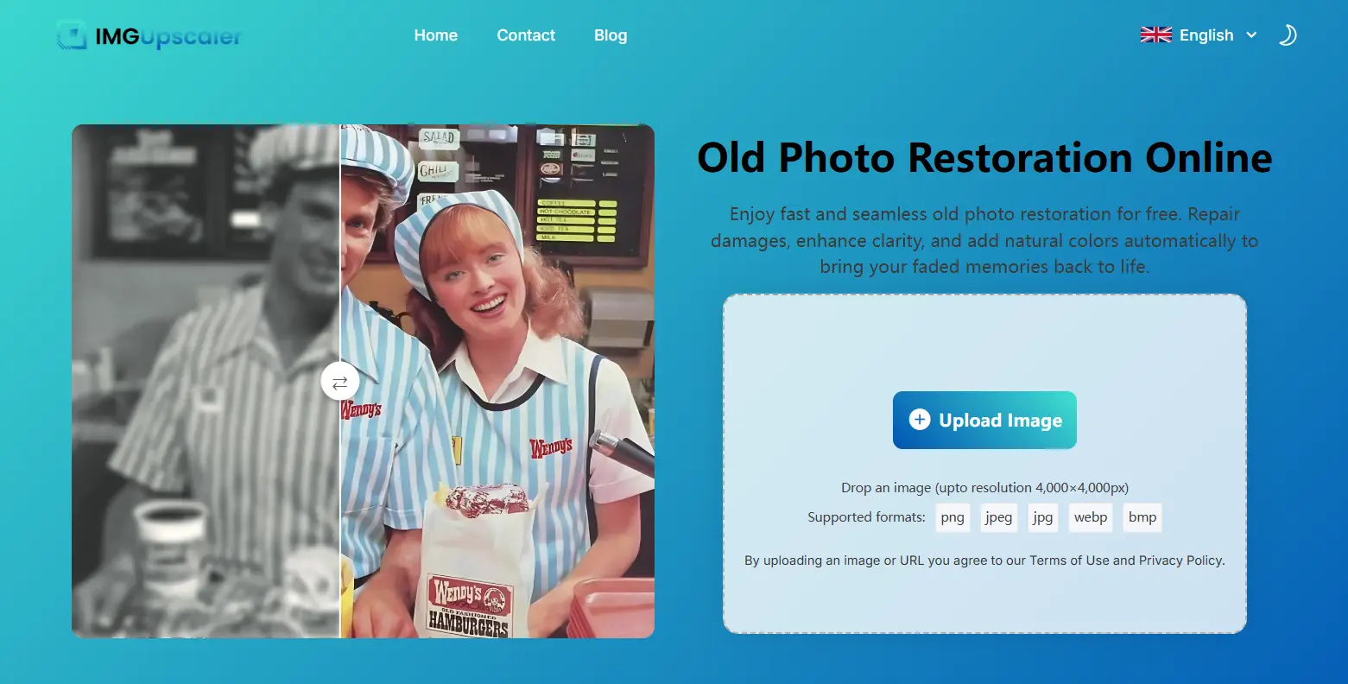Click the webp format tag
Viewport: 1348px width, 684px height.
(x=1091, y=517)
